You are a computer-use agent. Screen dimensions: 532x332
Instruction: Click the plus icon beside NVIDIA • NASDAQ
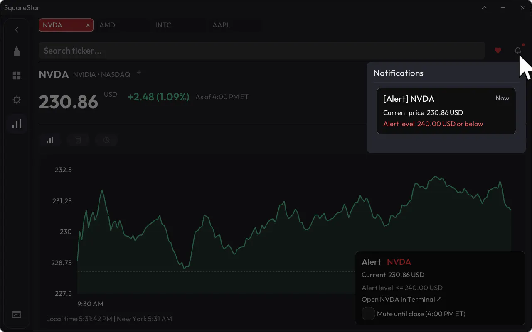tap(139, 73)
